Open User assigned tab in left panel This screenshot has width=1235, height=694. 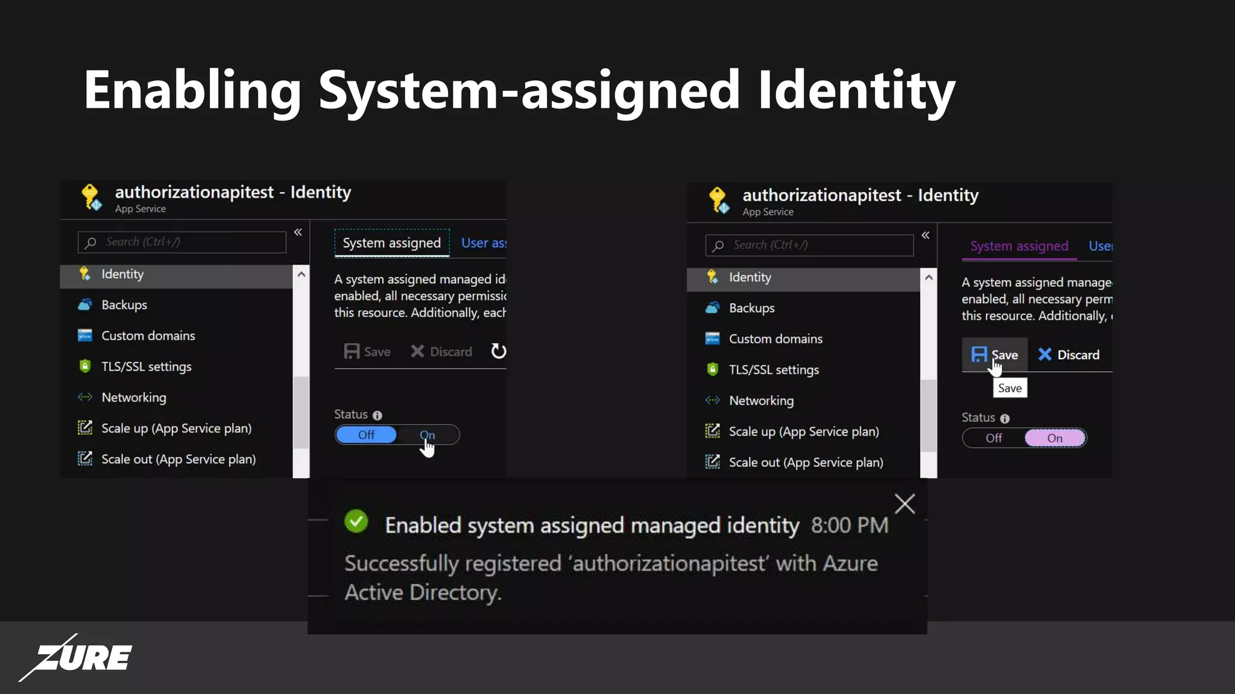click(484, 243)
